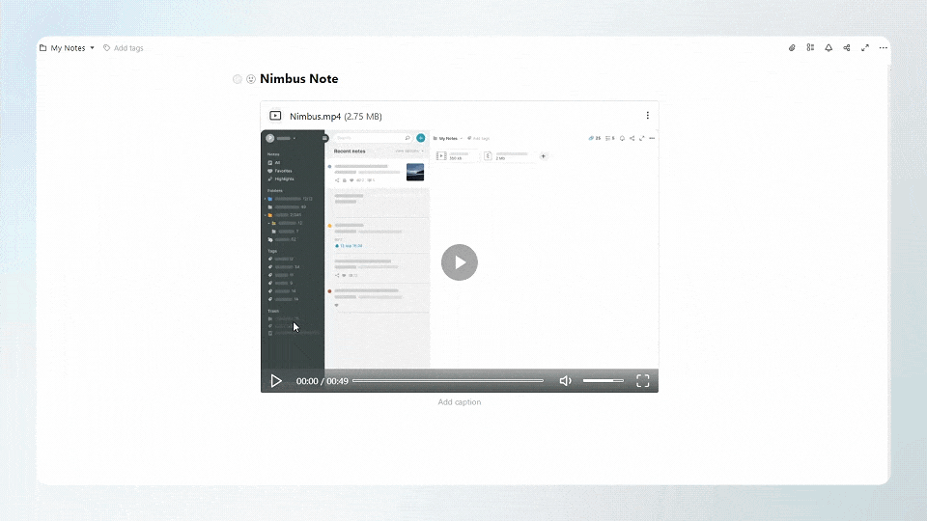This screenshot has width=927, height=521.
Task: Play the video using center play button
Action: [x=460, y=262]
